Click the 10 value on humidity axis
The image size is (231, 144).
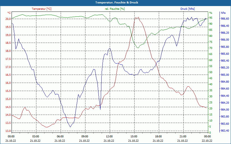coord(211,121)
